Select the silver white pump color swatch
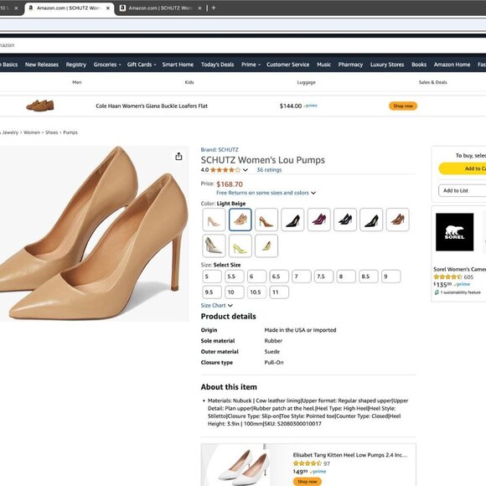 pyautogui.click(x=214, y=246)
